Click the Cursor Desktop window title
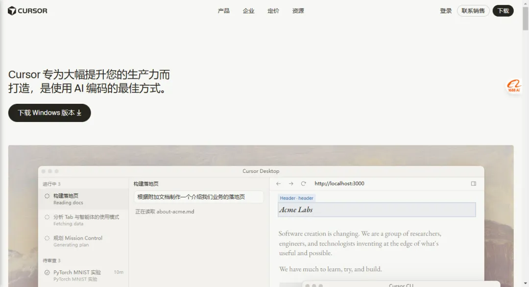 (x=261, y=171)
